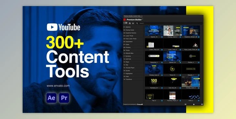Favorite the Youtube_Player_3 item star

[x=180, y=101]
